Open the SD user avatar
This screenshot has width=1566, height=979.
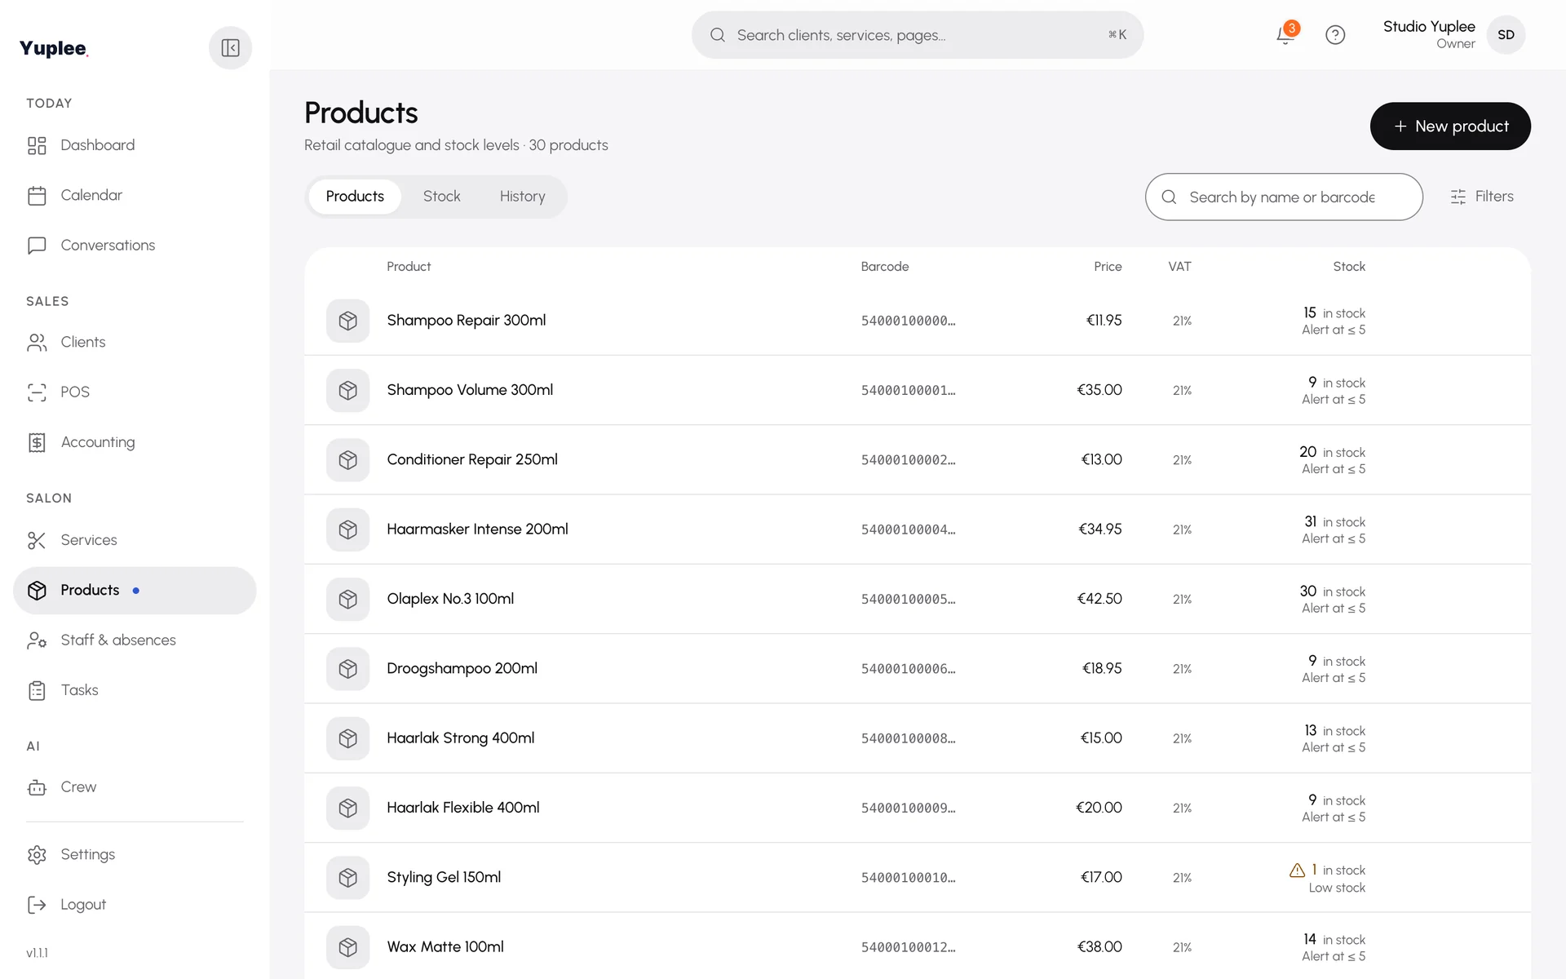pos(1506,35)
